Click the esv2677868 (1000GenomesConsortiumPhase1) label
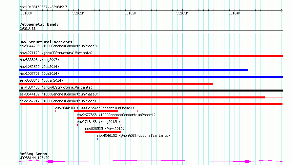 pyautogui.click(x=116, y=115)
